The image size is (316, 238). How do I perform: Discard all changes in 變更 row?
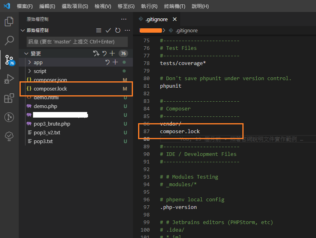click(x=104, y=53)
